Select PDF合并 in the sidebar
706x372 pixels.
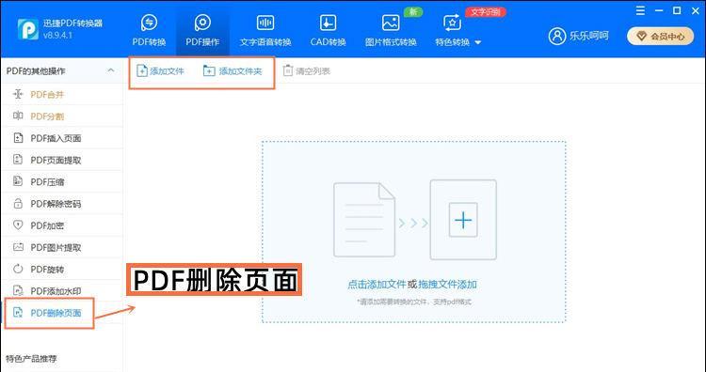tap(62, 94)
